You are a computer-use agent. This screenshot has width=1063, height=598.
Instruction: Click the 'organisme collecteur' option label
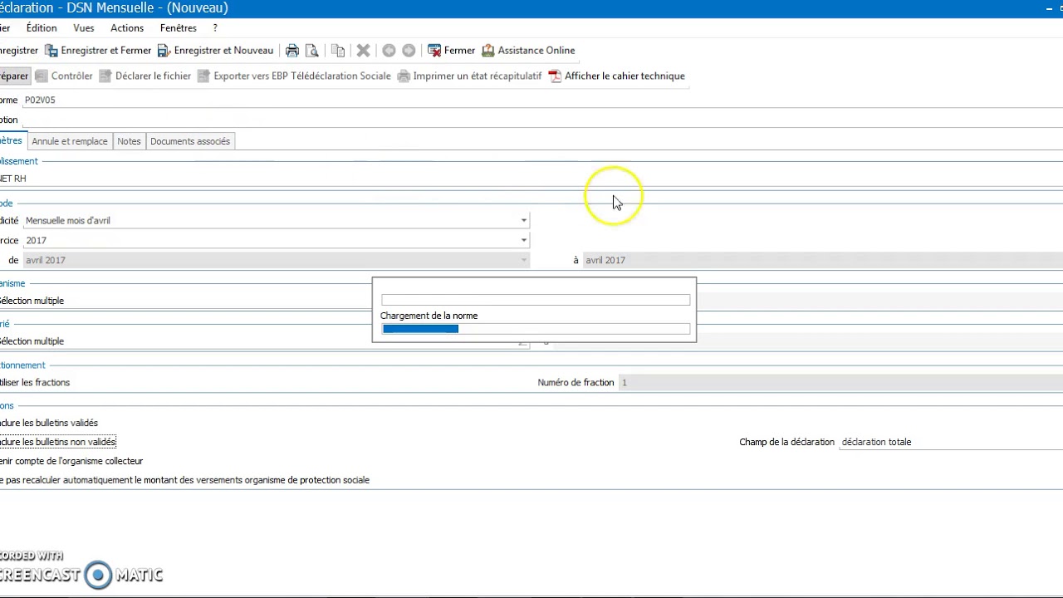tap(71, 461)
